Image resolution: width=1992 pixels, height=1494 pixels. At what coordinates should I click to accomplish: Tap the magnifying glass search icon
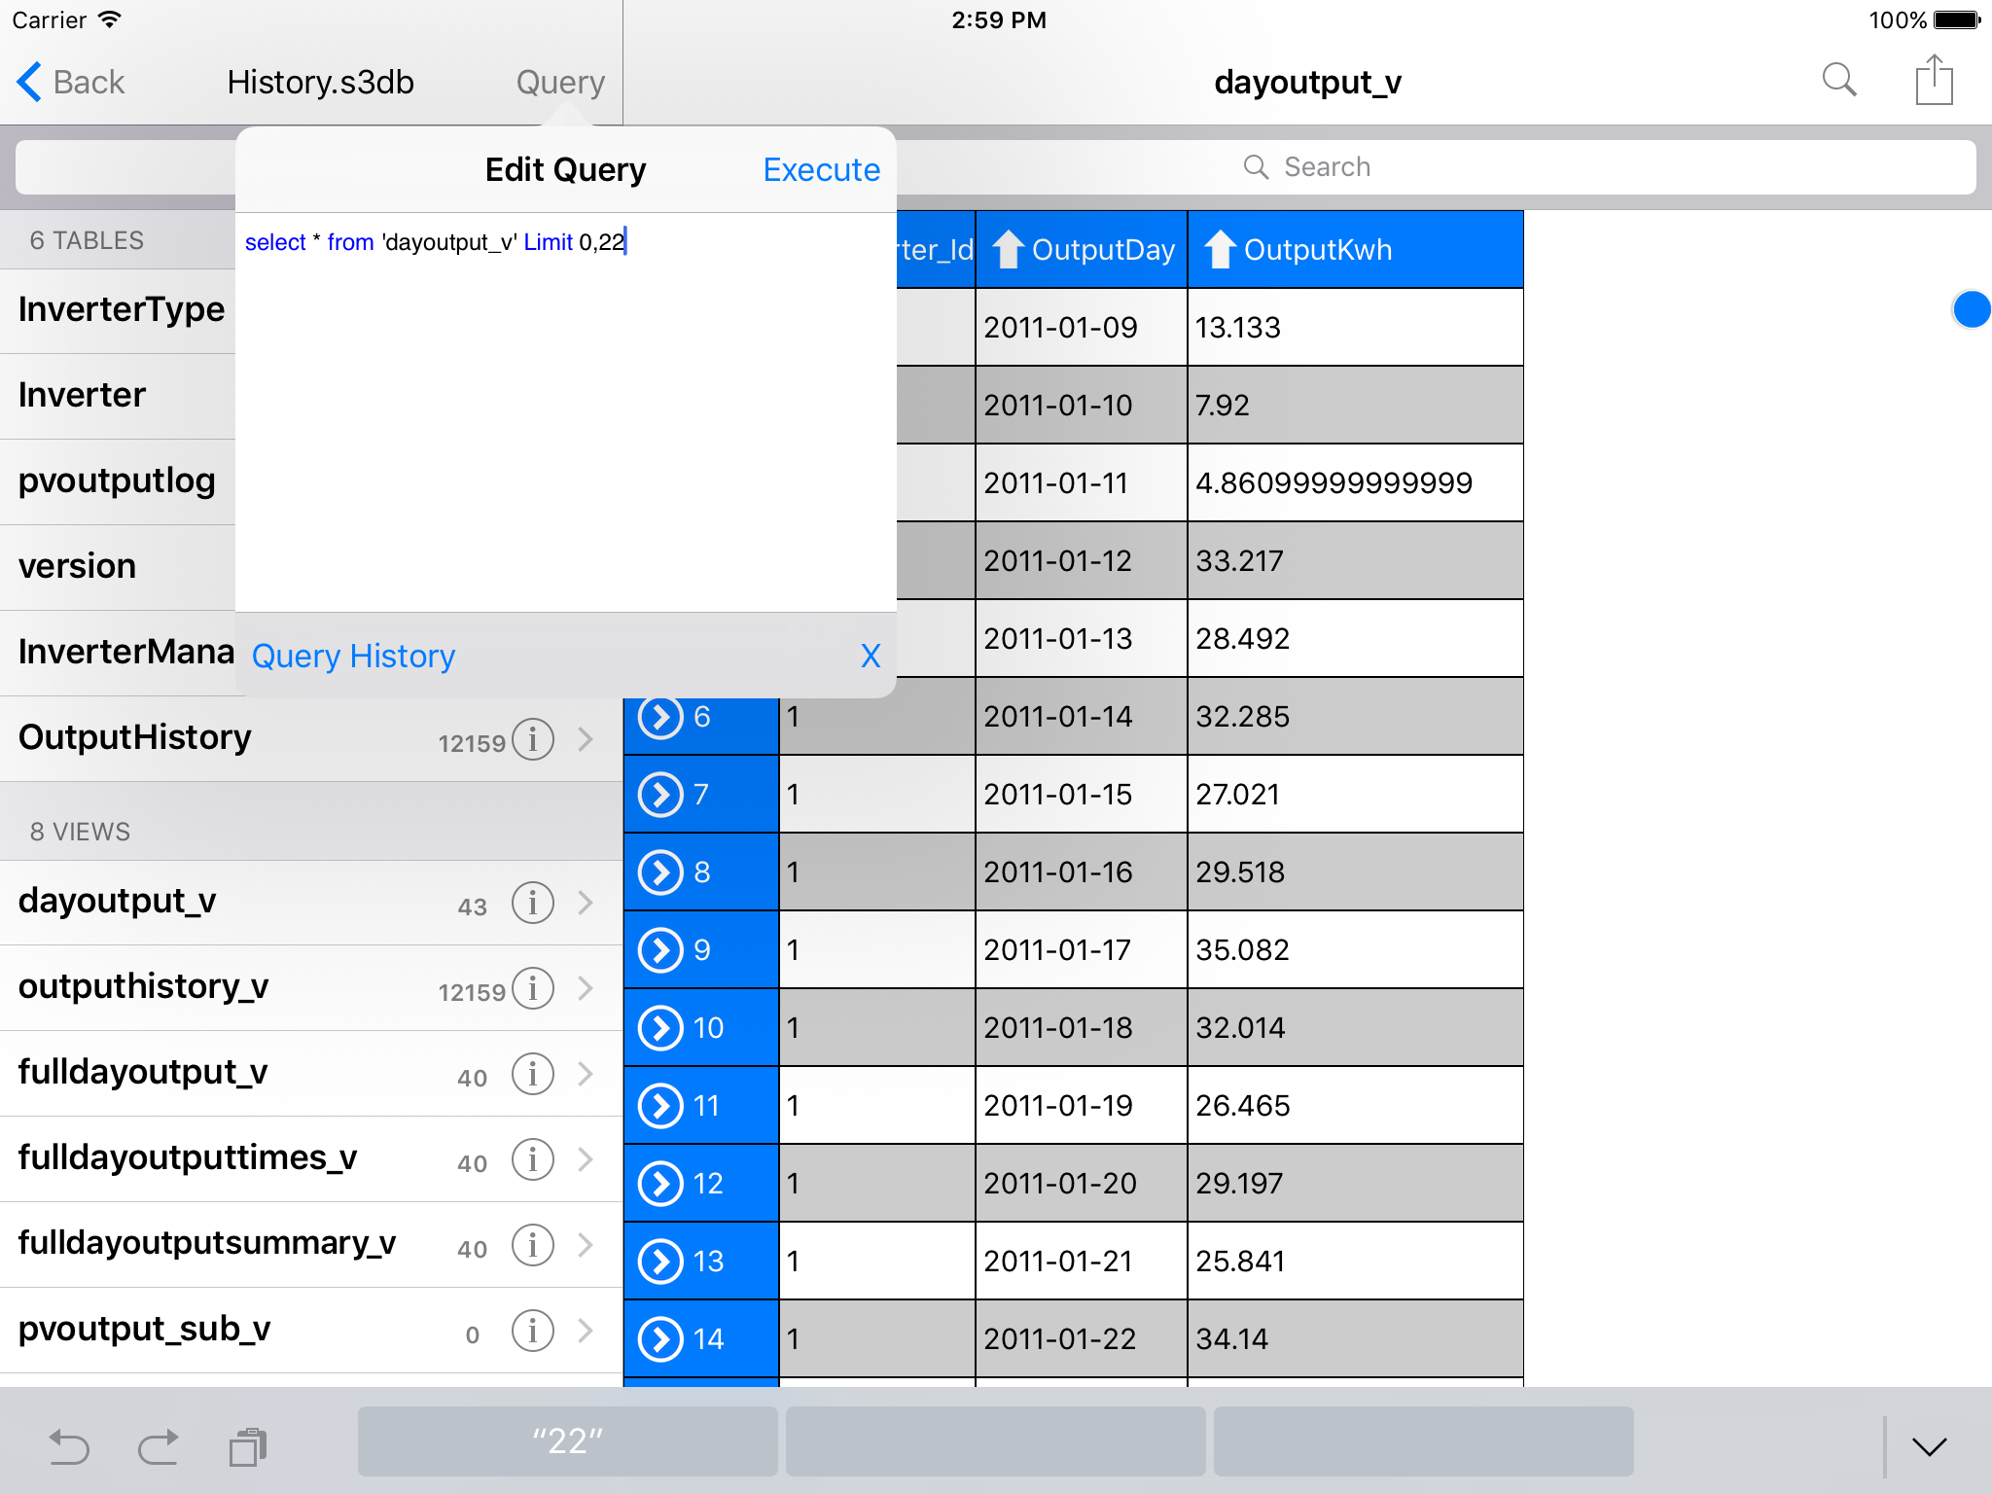pos(1838,81)
